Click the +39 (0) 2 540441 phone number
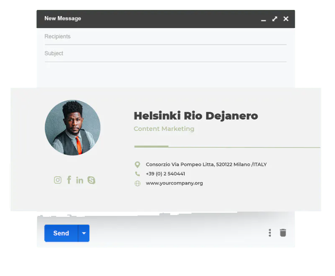This screenshot has height=276, width=335. (x=165, y=174)
